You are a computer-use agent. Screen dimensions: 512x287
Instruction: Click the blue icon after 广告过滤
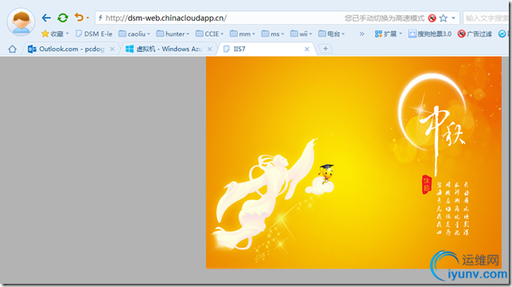pyautogui.click(x=502, y=33)
